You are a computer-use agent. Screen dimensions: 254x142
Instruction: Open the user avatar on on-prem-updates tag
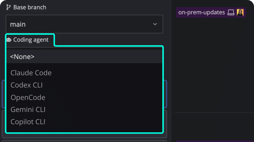tap(240, 13)
